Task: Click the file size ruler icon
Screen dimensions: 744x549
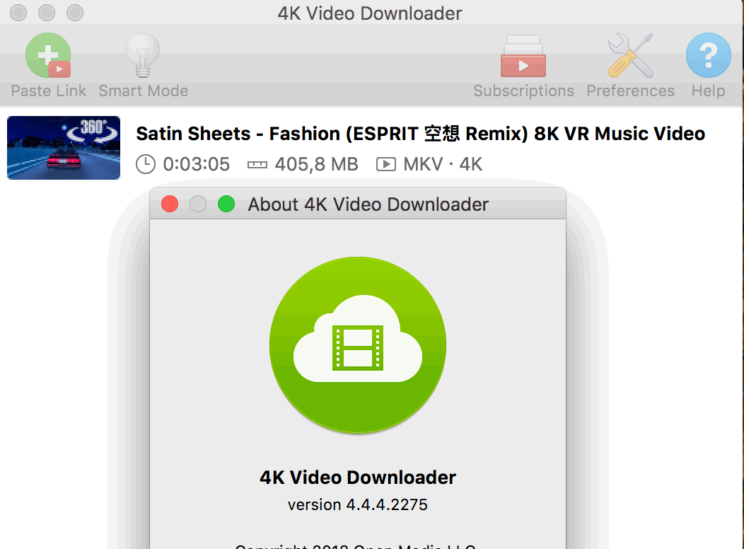Action: 257,165
